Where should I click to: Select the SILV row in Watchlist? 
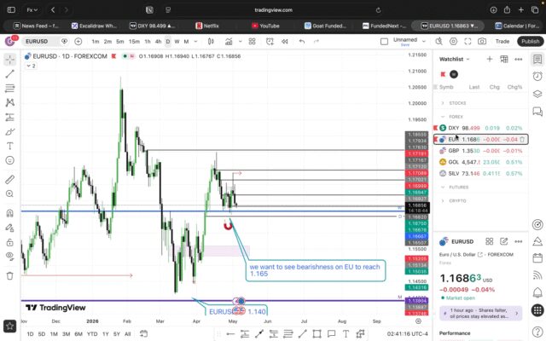480,173
